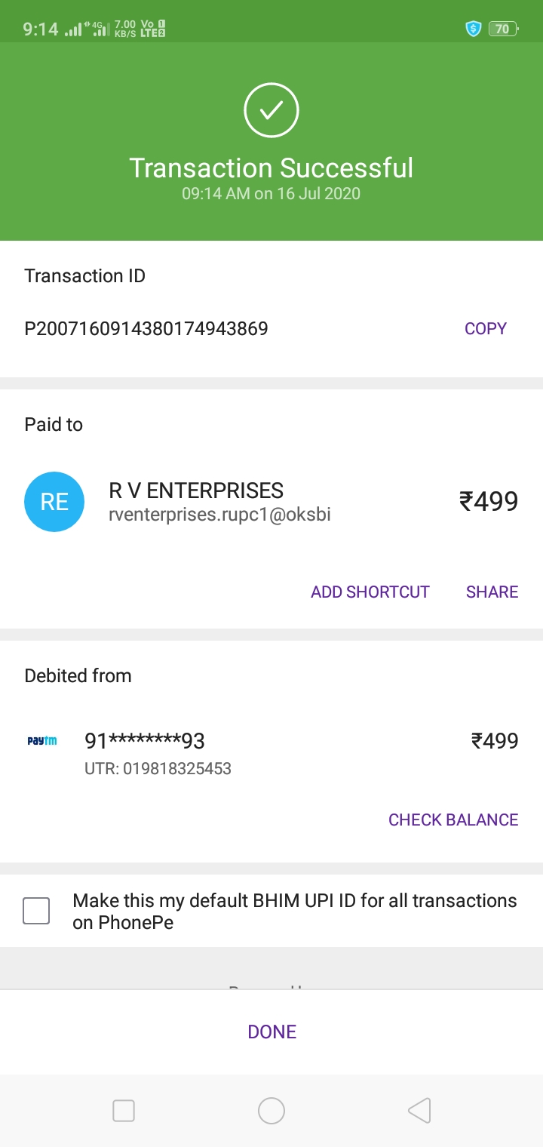Share the payment receipt
The height and width of the screenshot is (1147, 543).
pyautogui.click(x=492, y=592)
